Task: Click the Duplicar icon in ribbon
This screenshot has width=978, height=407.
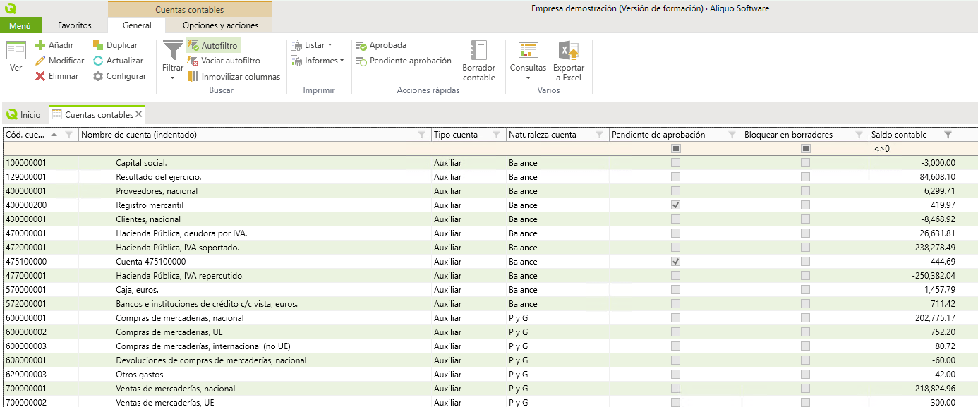Action: tap(98, 45)
